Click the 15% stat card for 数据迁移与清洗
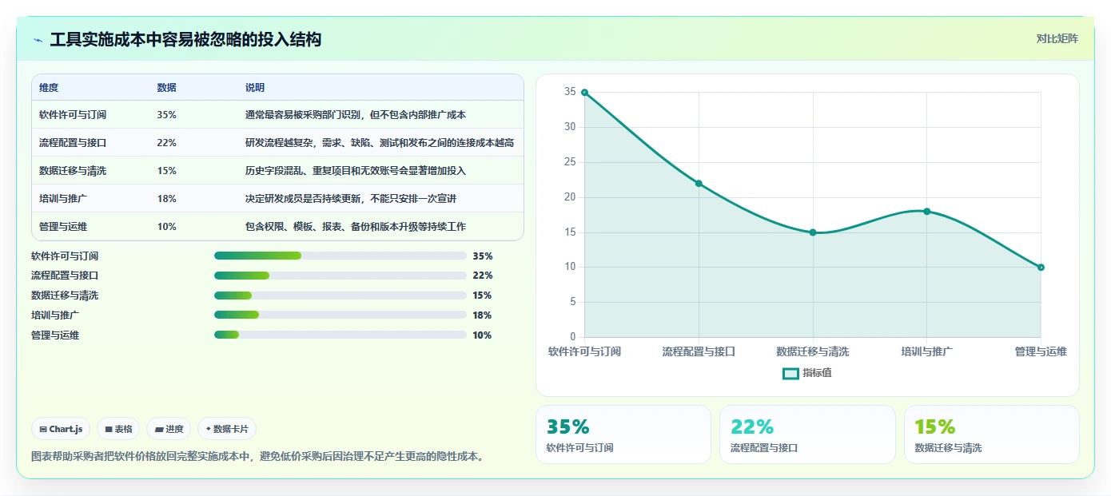Screen dimensions: 1111x496 pos(992,434)
